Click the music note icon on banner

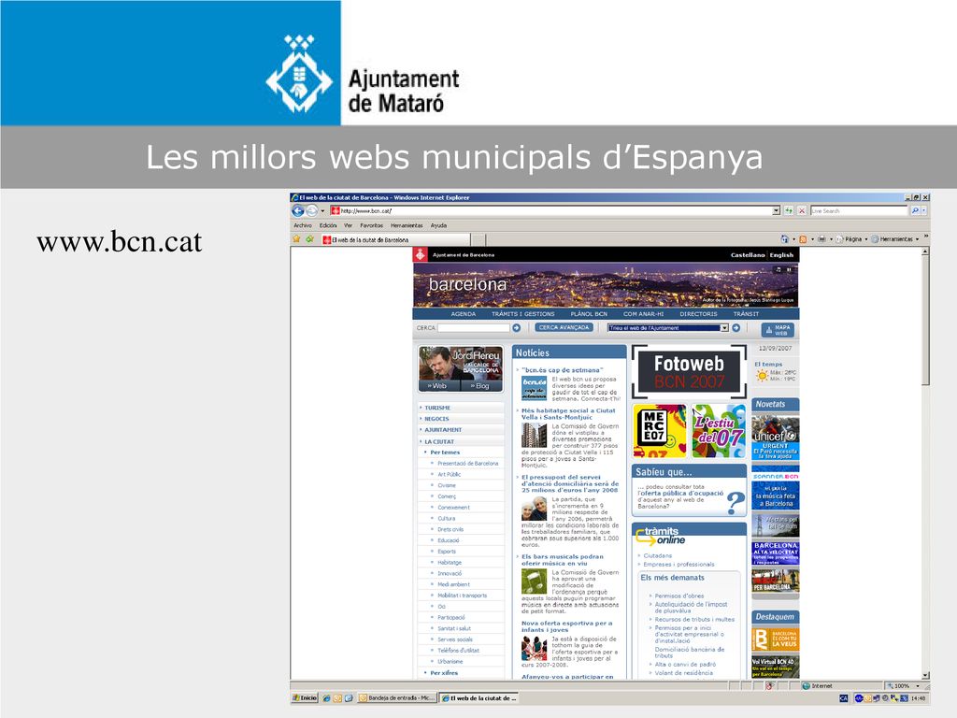pos(778,269)
